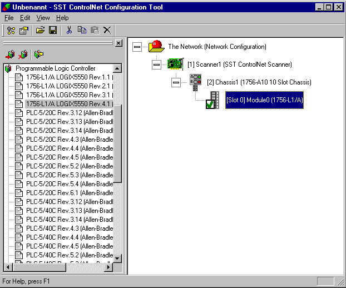Select PLC-5/20C Rev.3.13 entry
The image size is (346, 288).
click(70, 122)
